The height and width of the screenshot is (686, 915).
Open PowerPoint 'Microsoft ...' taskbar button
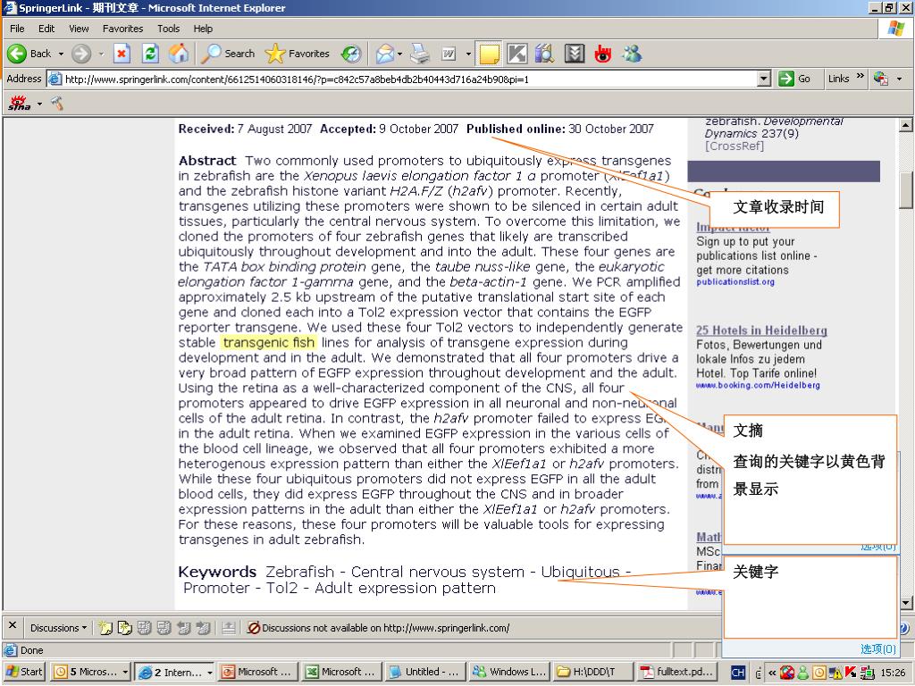click(x=258, y=672)
